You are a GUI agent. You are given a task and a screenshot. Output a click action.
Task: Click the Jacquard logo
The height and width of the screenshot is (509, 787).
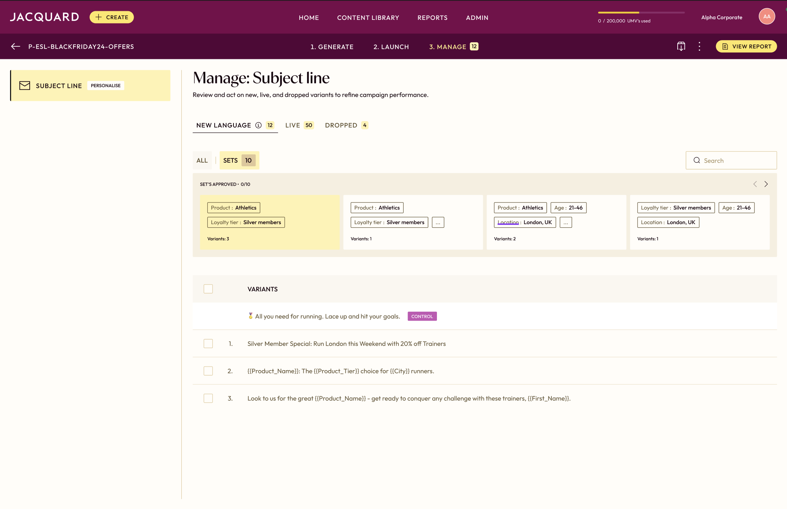pyautogui.click(x=44, y=17)
